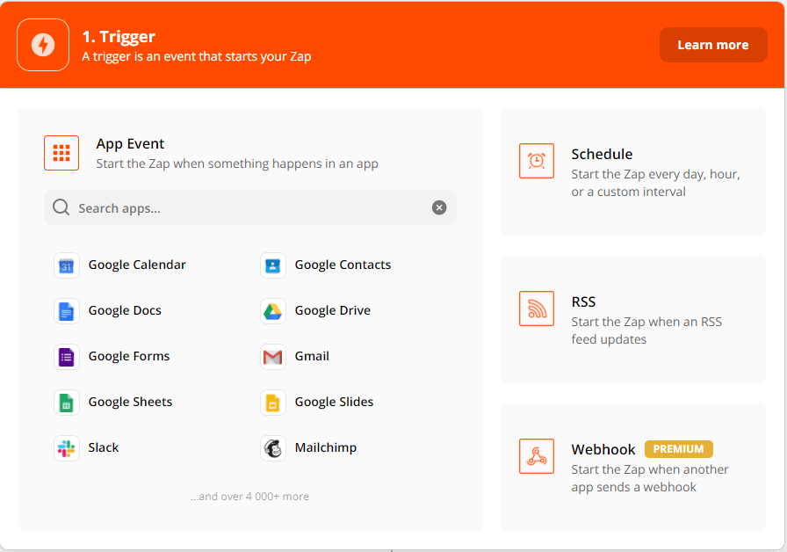Click the App Event heading
Viewport: 787px width, 552px height.
(x=130, y=143)
